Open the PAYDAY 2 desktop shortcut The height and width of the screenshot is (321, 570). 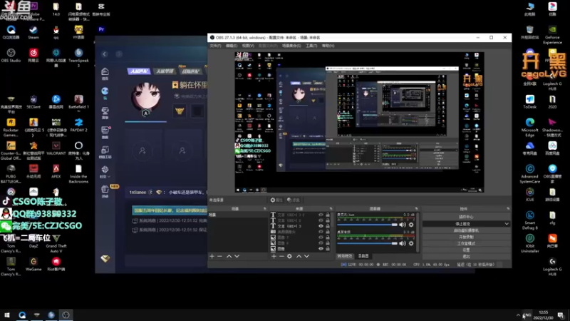click(78, 125)
